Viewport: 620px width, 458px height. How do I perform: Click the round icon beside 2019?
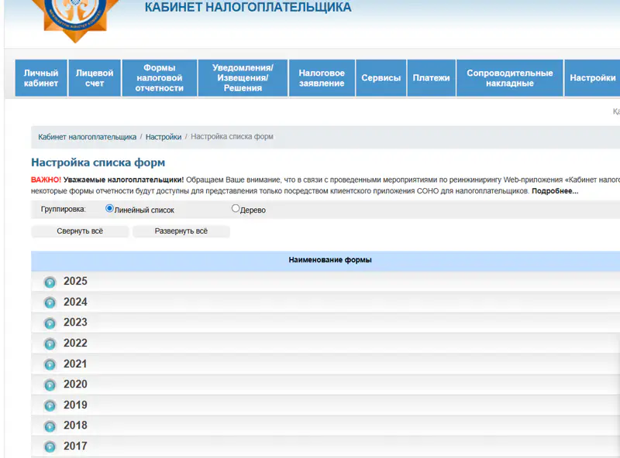coord(50,405)
